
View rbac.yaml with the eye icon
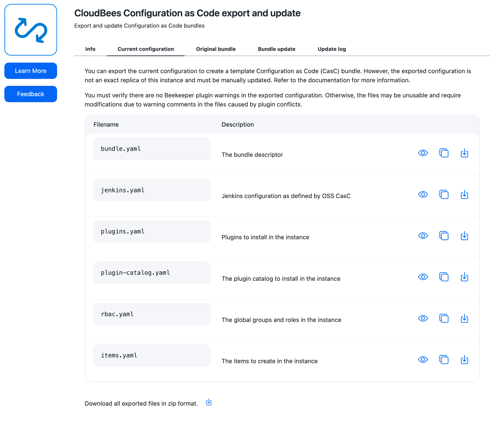423,318
